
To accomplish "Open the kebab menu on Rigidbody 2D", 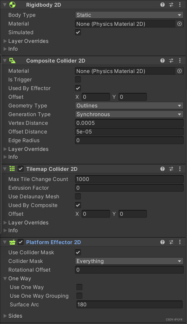I will [x=180, y=5].
